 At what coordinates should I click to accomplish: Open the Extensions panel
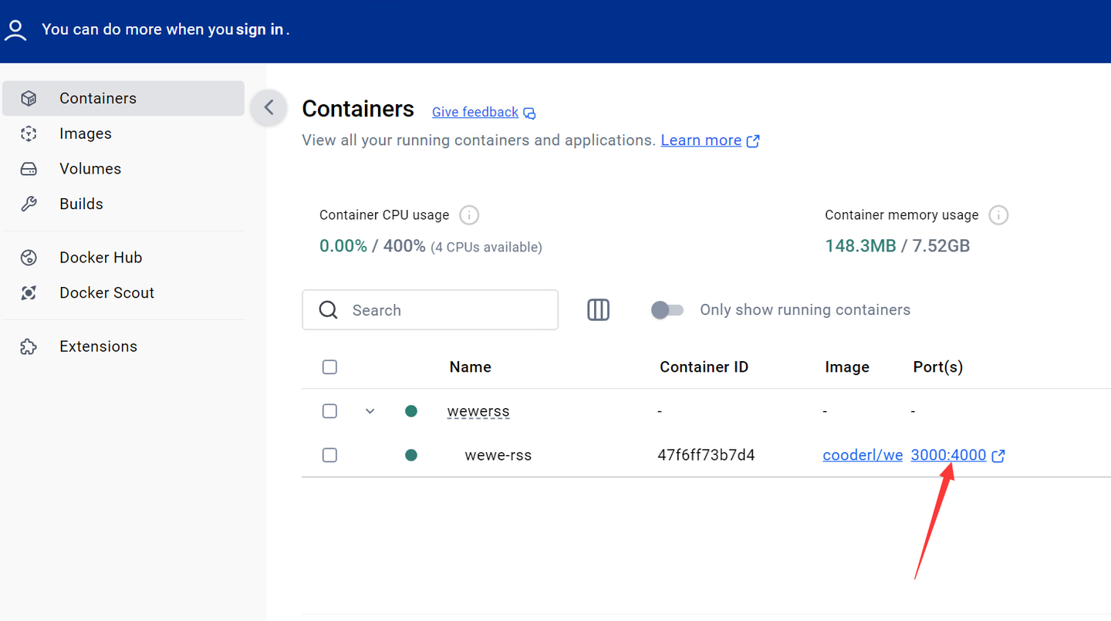click(x=98, y=346)
